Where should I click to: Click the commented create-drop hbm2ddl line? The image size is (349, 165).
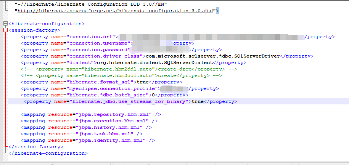pos(129,69)
